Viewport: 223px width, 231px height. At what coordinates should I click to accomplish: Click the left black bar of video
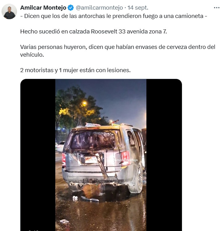pyautogui.click(x=38, y=155)
